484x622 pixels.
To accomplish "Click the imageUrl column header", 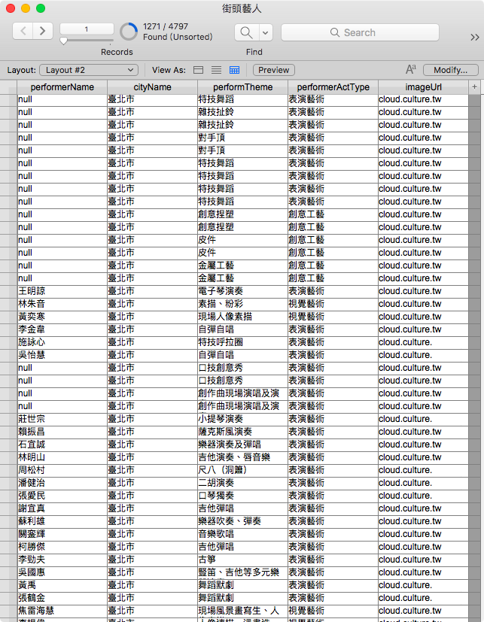I will click(x=423, y=87).
